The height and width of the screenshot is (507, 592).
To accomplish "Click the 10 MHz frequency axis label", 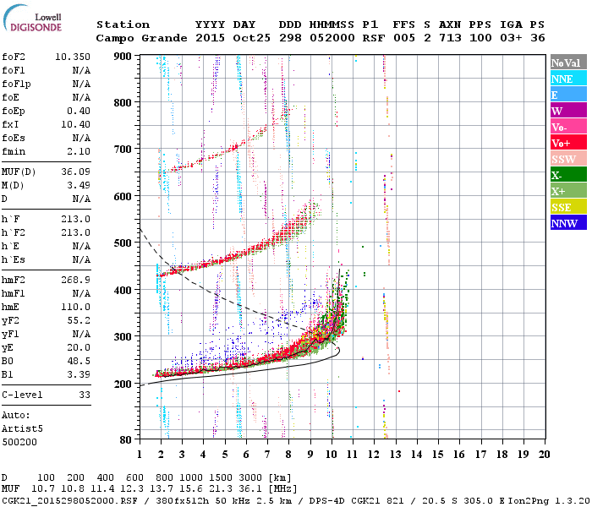I will [332, 455].
